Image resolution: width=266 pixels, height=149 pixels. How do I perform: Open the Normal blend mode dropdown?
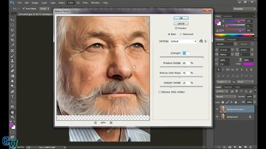(x=226, y=97)
